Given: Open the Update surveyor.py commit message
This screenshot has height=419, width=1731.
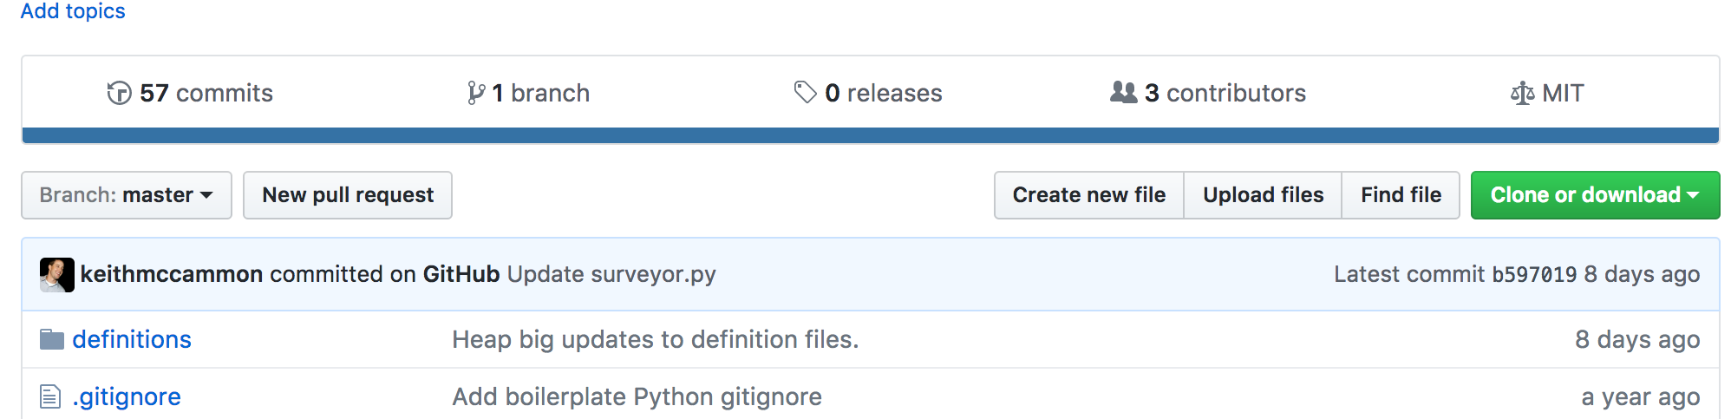Looking at the screenshot, I should coord(611,274).
